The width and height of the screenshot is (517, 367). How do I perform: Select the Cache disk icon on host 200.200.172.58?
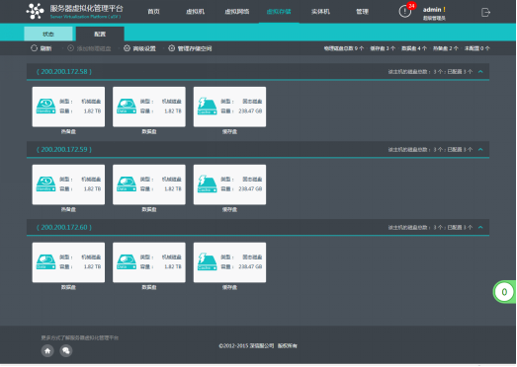[x=207, y=107]
